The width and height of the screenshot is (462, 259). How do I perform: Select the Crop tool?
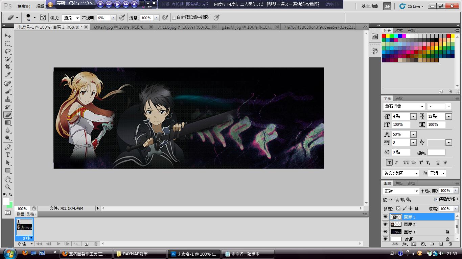(x=8, y=67)
